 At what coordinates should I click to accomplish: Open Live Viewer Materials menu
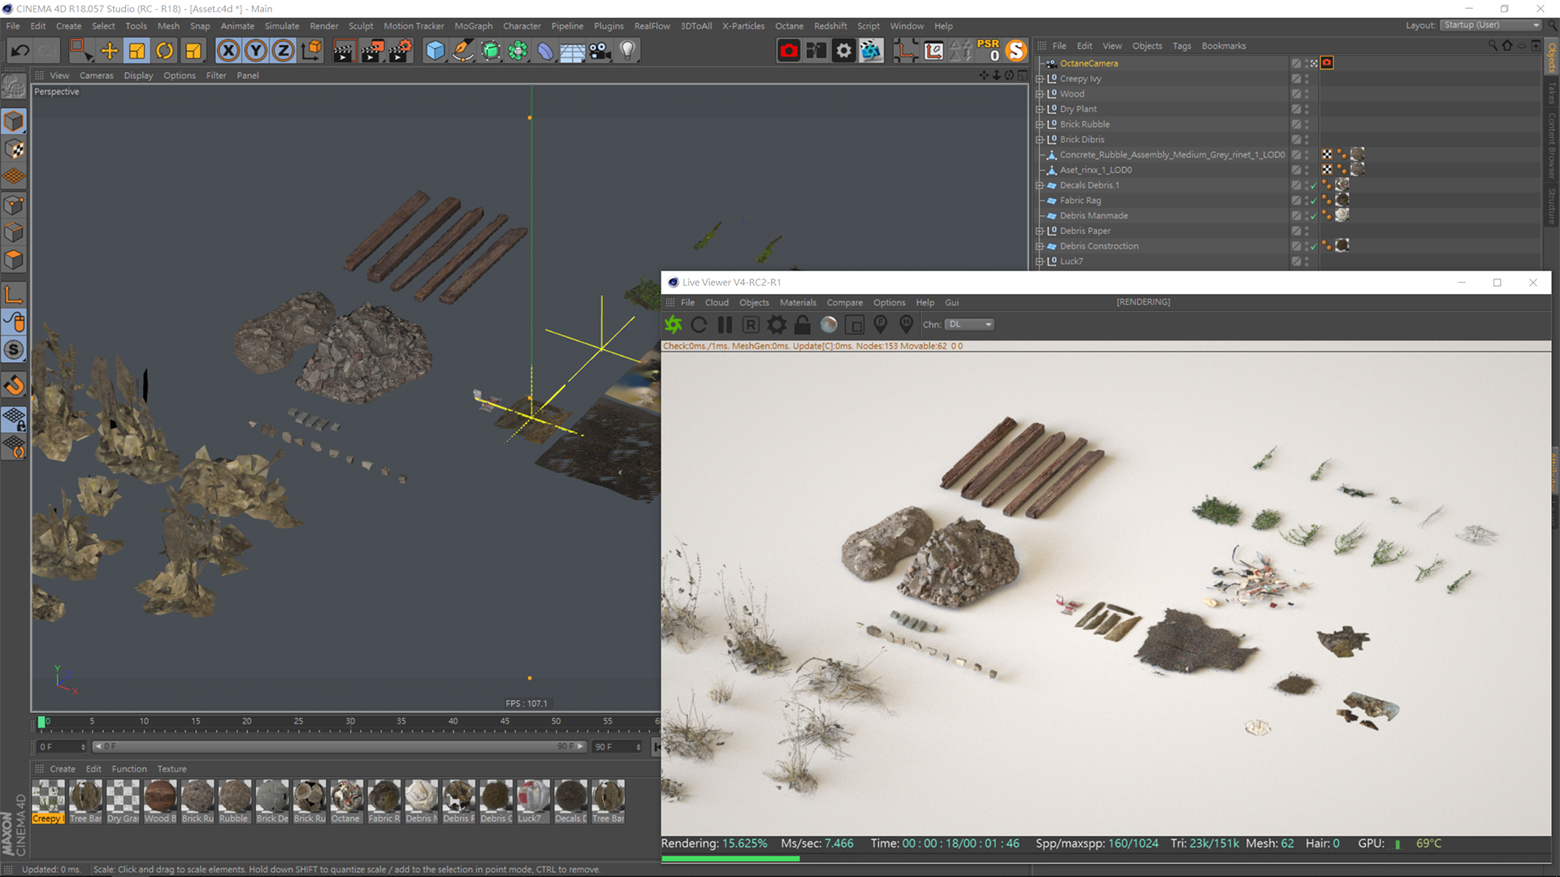click(x=798, y=303)
